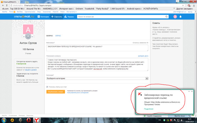Click the round pause badge under the avatar
This screenshot has height=123, width=197.
[x=28, y=36]
